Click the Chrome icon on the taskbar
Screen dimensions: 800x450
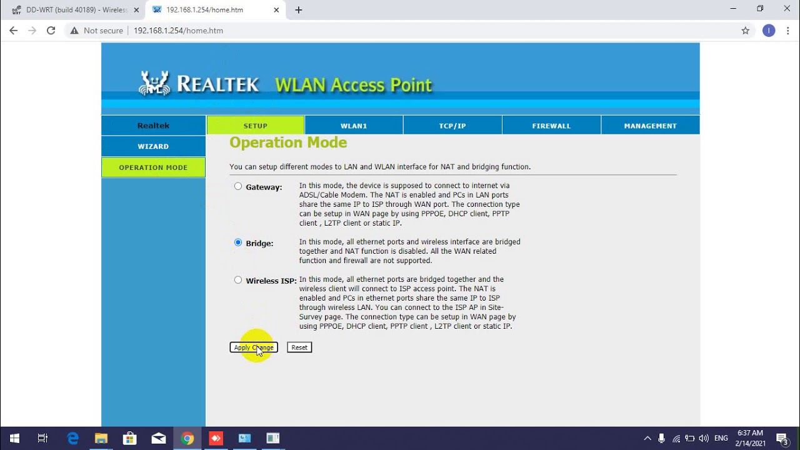pos(187,438)
